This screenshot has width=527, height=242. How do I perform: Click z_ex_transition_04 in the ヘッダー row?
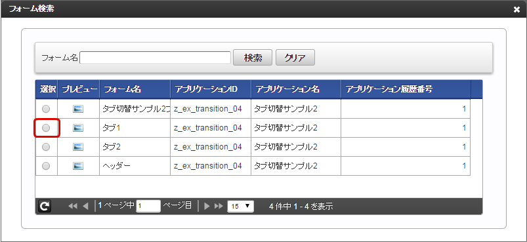coord(207,166)
